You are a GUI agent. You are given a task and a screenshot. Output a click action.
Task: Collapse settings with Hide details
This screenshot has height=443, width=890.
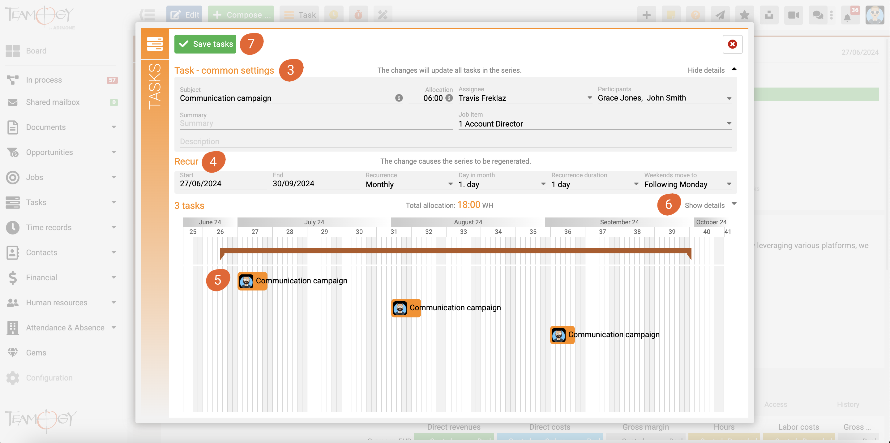point(712,70)
